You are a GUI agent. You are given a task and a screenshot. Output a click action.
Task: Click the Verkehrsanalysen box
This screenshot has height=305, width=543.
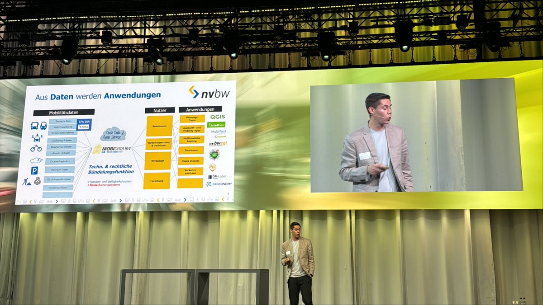point(190,171)
